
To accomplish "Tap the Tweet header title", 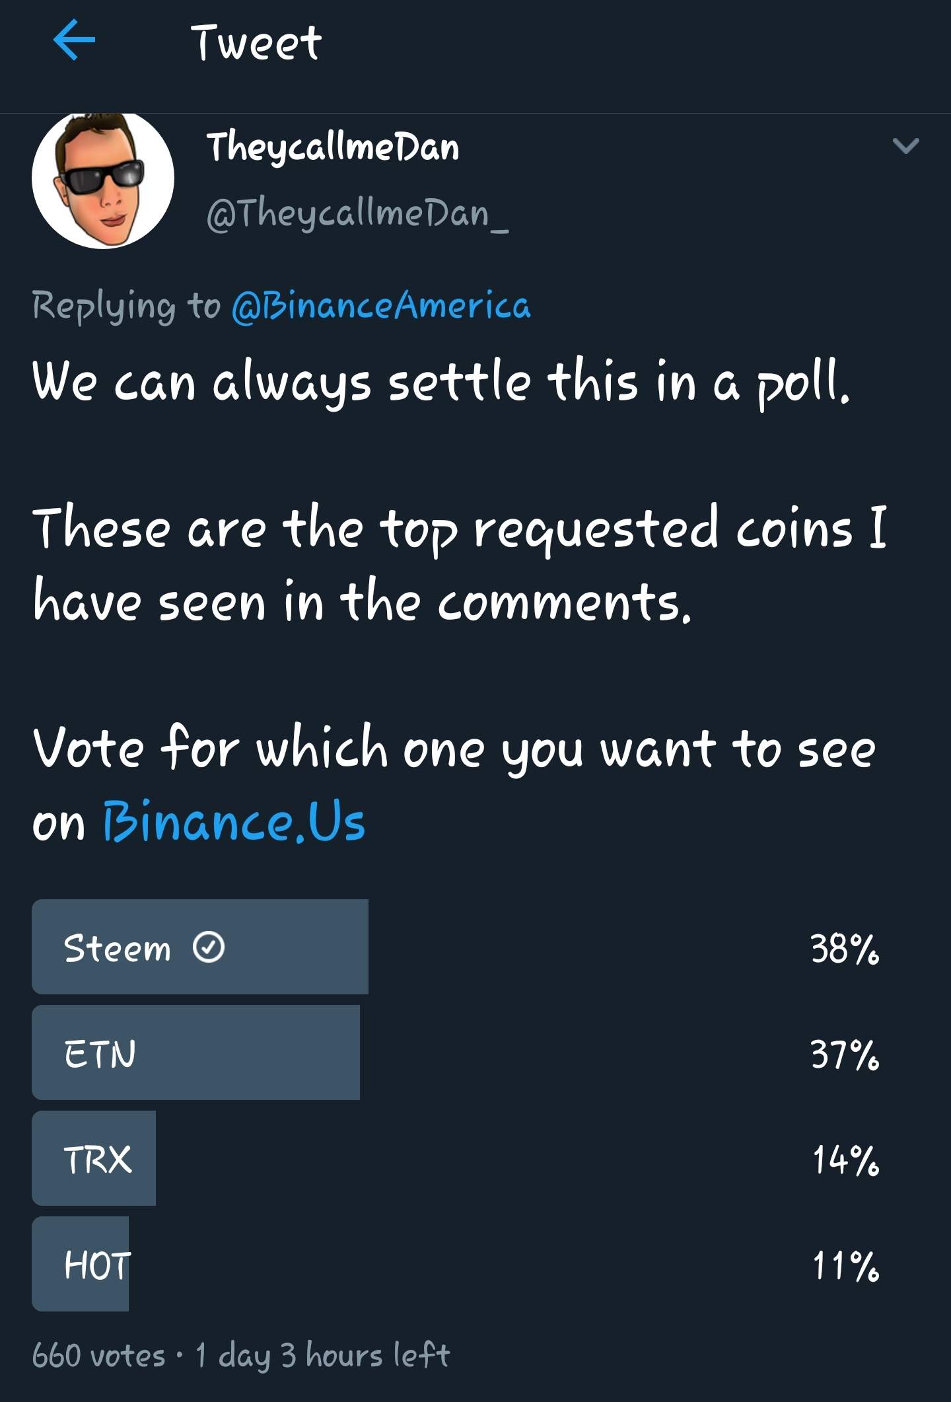I will 256,43.
